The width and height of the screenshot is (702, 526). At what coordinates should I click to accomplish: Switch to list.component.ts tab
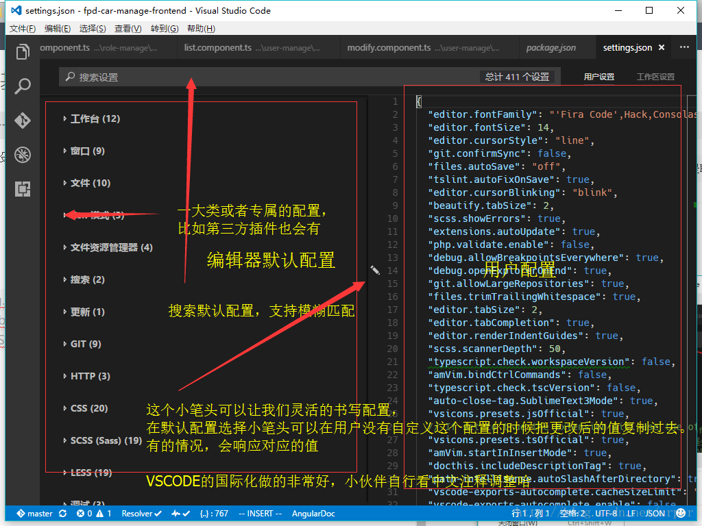point(257,47)
